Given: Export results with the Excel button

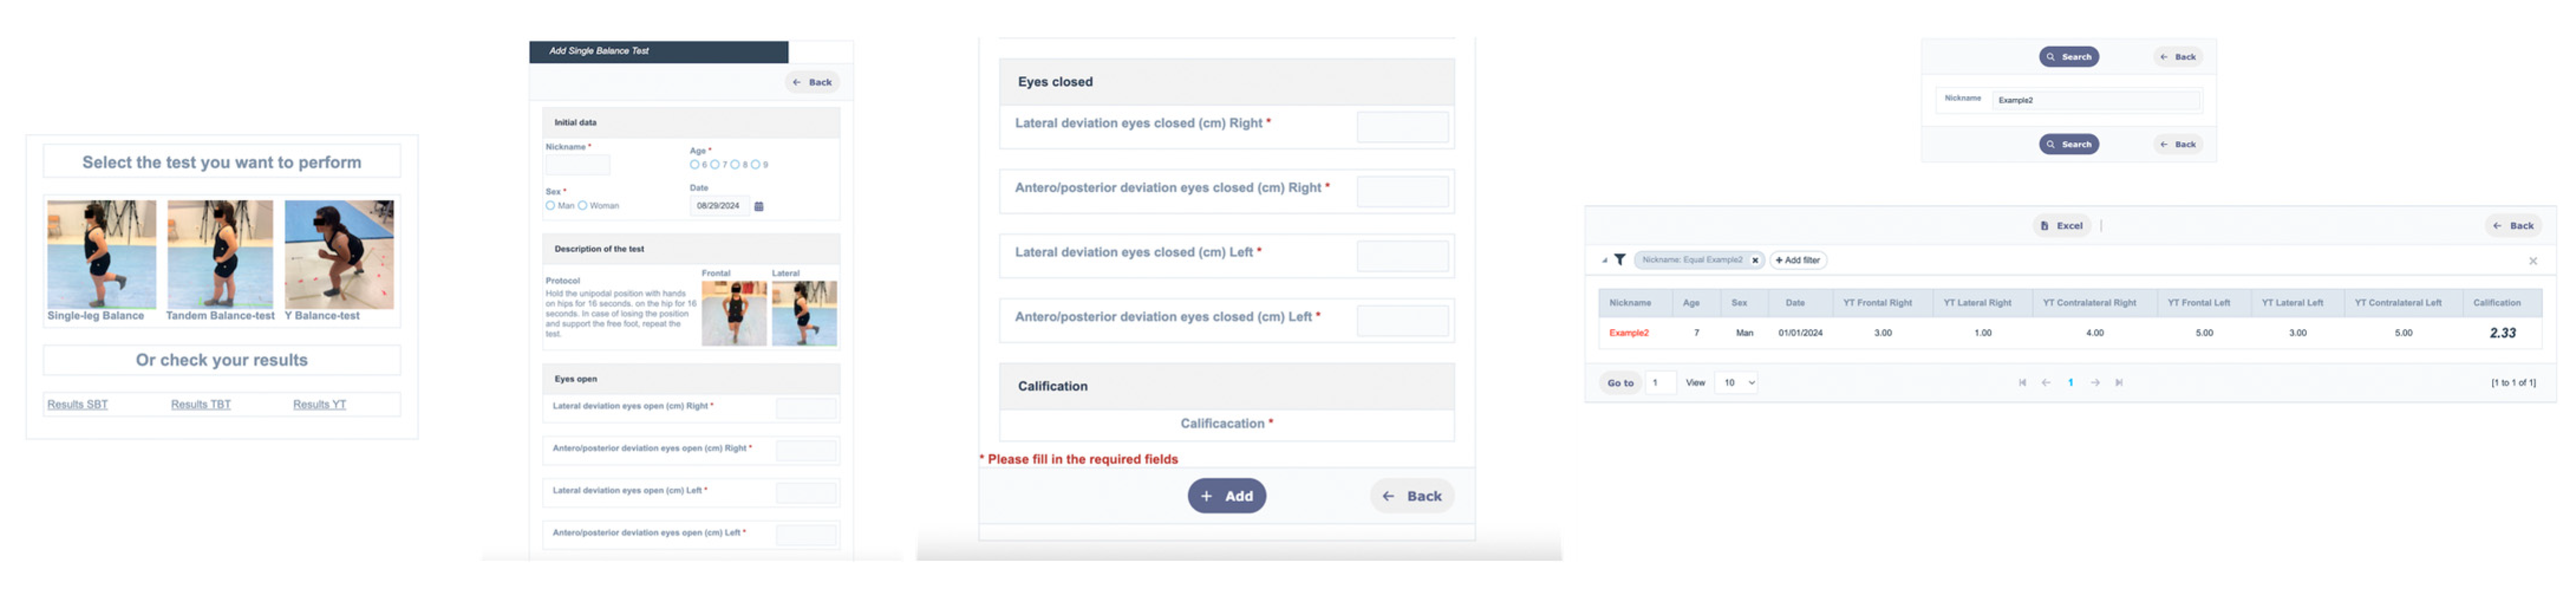Looking at the screenshot, I should 2062,226.
